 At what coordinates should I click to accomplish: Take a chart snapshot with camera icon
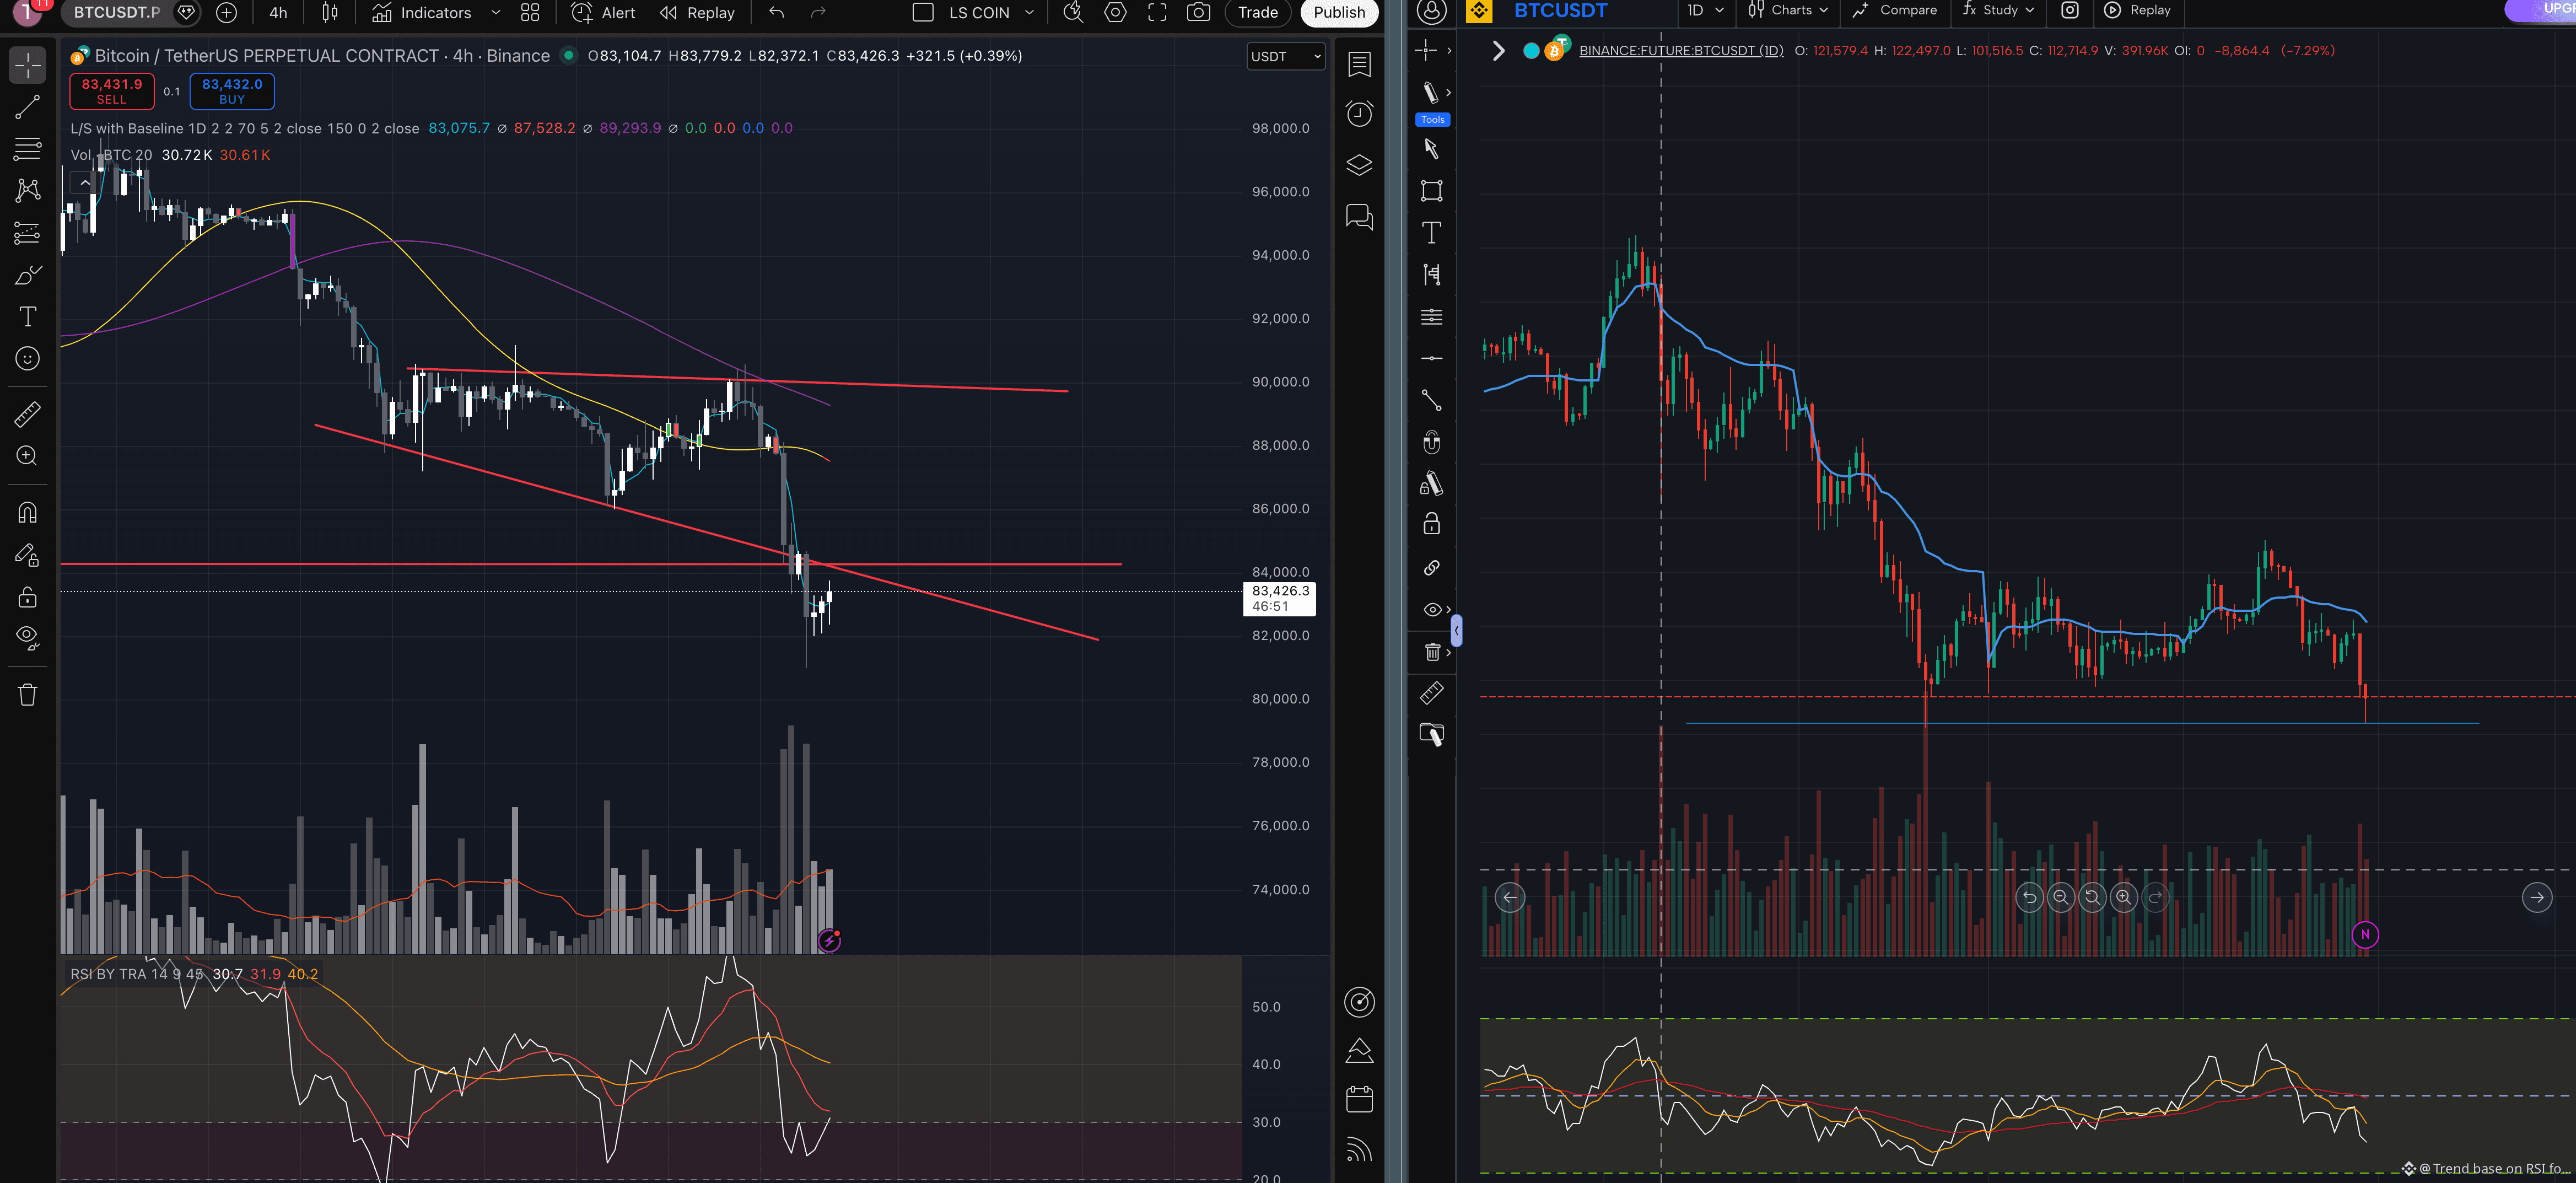click(x=1198, y=13)
